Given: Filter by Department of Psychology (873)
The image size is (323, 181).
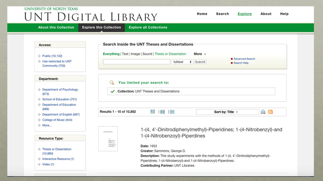Looking at the screenshot, I should [x=60, y=92].
